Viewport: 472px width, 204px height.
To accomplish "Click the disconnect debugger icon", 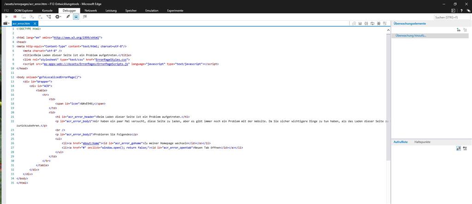I will click(x=68, y=17).
